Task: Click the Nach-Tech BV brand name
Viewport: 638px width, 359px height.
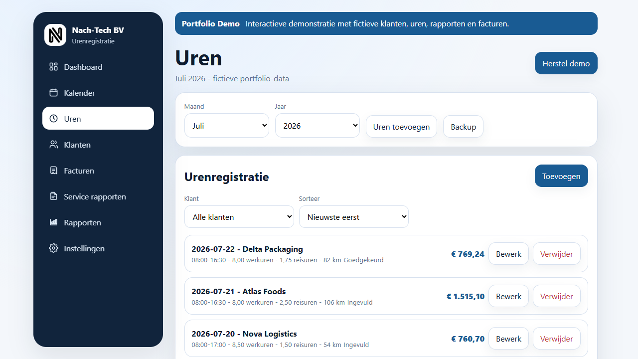Action: [98, 30]
